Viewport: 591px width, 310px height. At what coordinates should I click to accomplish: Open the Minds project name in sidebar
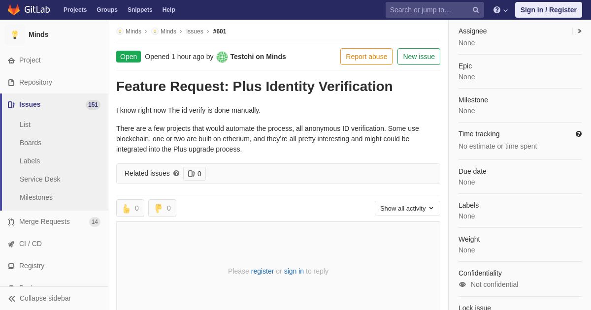38,34
